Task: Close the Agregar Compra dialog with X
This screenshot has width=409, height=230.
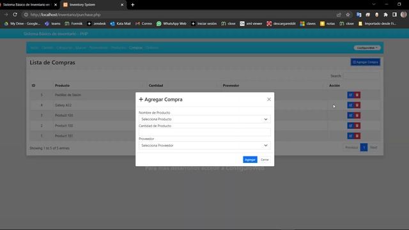Action: click(x=268, y=100)
